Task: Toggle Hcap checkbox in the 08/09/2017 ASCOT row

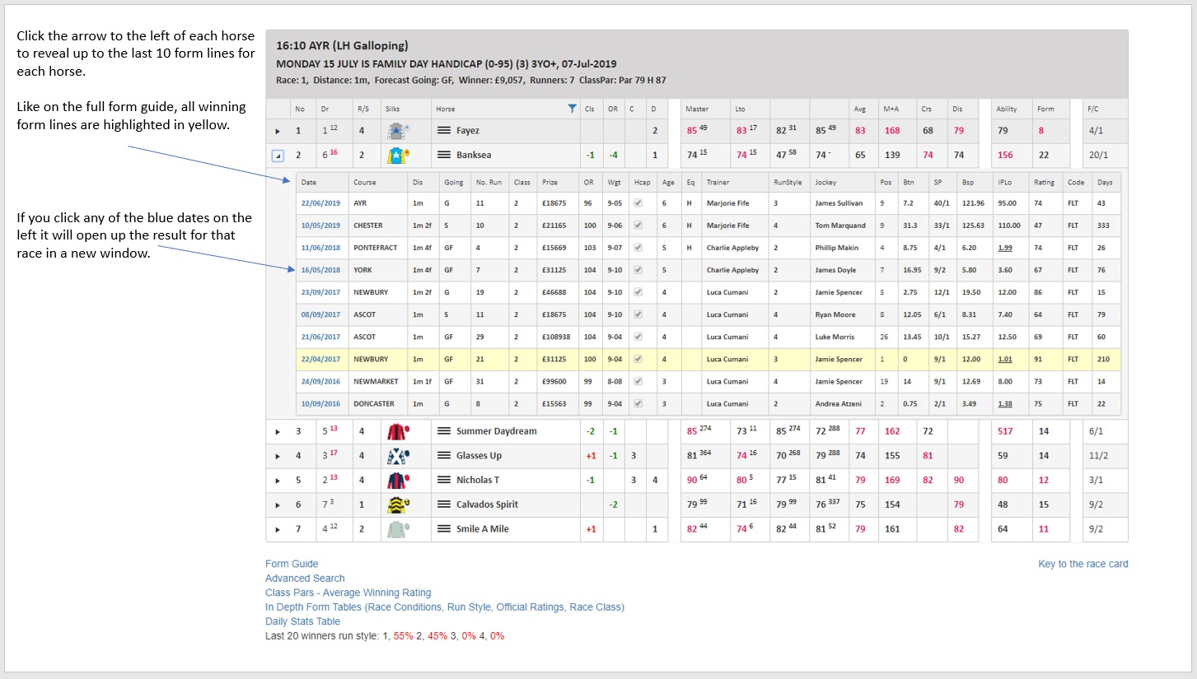Action: (638, 314)
